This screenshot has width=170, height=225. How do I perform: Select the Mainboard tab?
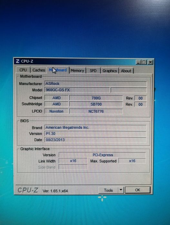(x=58, y=70)
